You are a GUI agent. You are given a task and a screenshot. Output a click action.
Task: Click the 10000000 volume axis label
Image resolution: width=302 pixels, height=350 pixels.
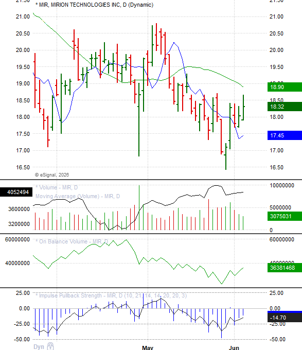tap(282, 185)
